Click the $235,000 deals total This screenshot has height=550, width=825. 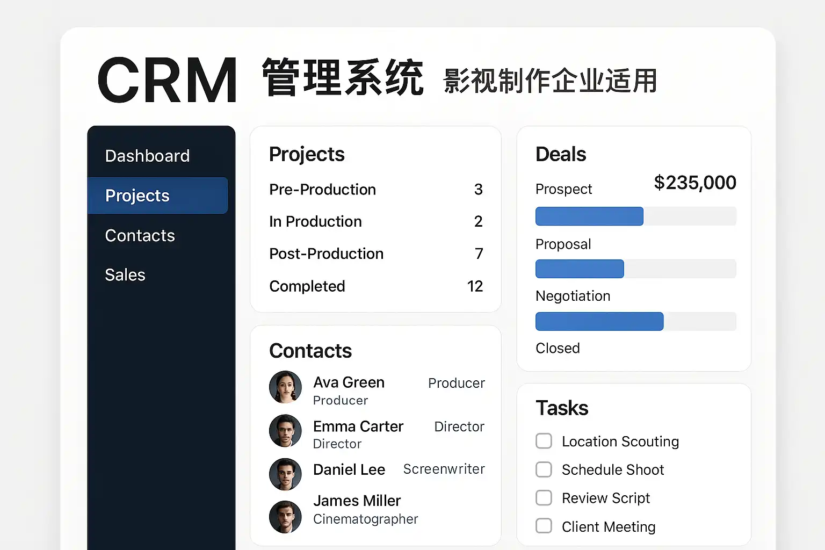tap(694, 183)
